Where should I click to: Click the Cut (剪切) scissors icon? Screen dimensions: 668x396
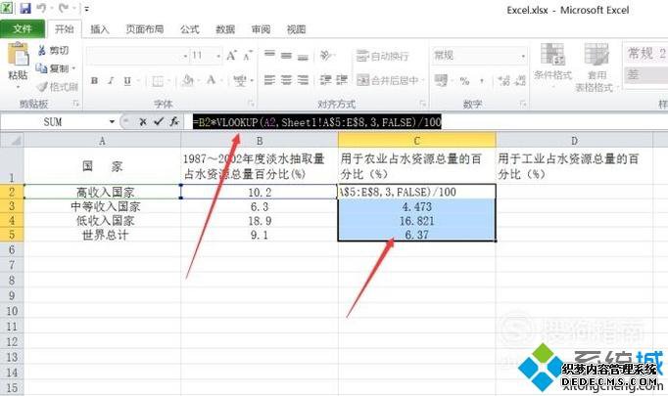[42, 51]
